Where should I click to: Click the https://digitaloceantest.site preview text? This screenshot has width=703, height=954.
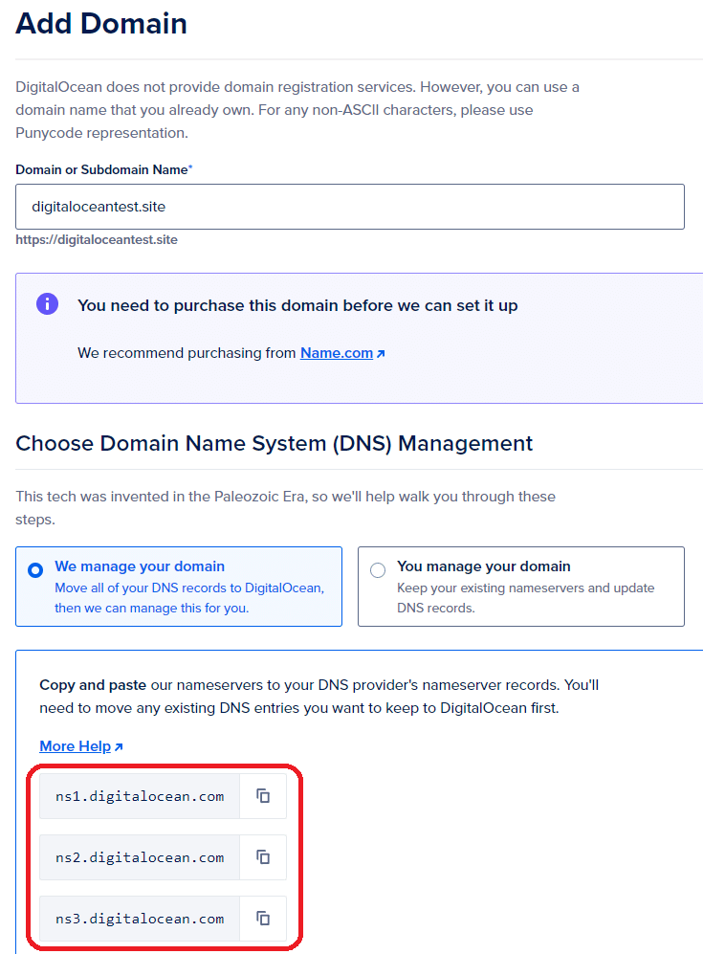[x=97, y=240]
